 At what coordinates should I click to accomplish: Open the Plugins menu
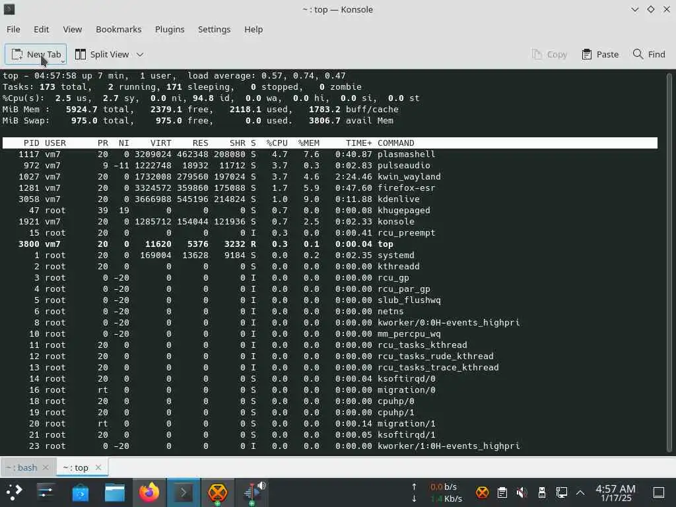pos(170,29)
